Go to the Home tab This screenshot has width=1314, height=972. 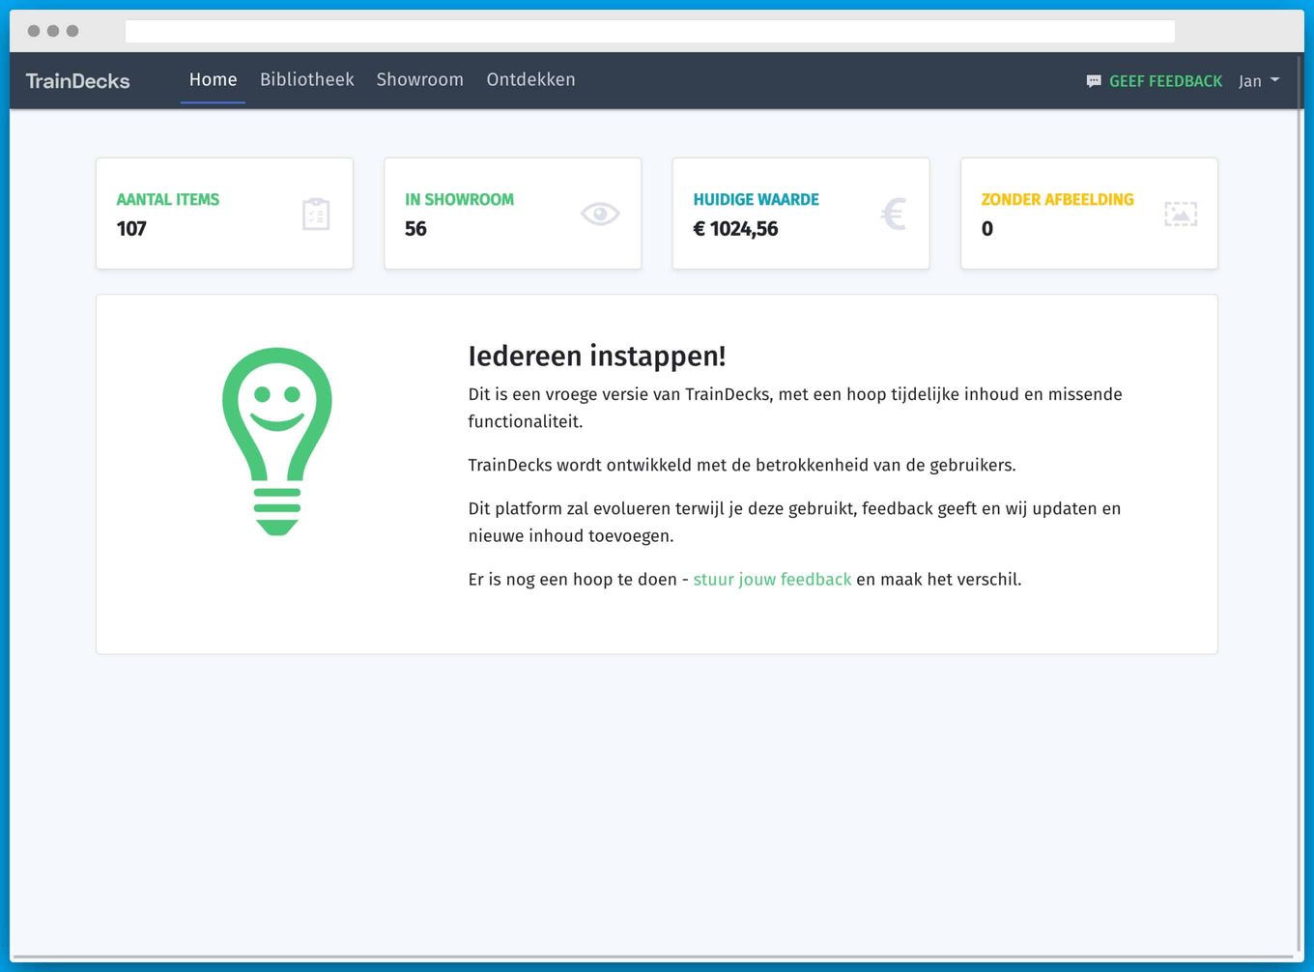click(x=213, y=80)
